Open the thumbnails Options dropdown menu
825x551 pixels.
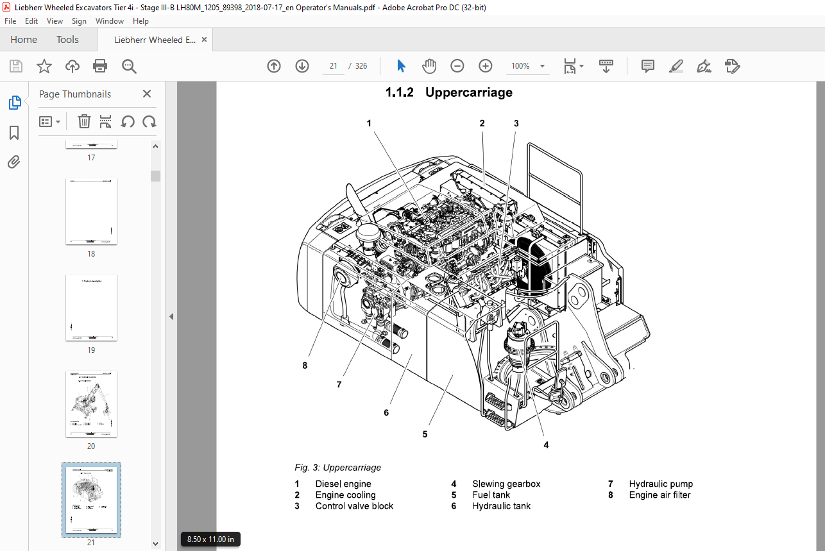tap(49, 122)
